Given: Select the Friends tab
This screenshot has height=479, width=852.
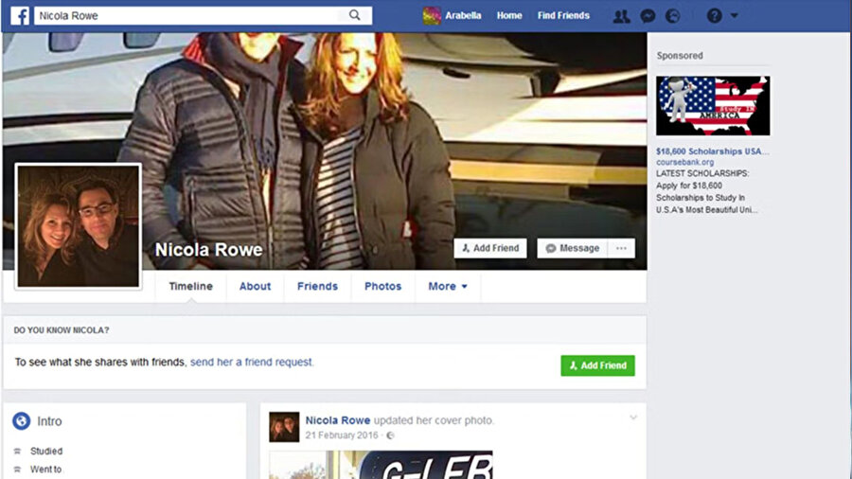Looking at the screenshot, I should [x=317, y=286].
